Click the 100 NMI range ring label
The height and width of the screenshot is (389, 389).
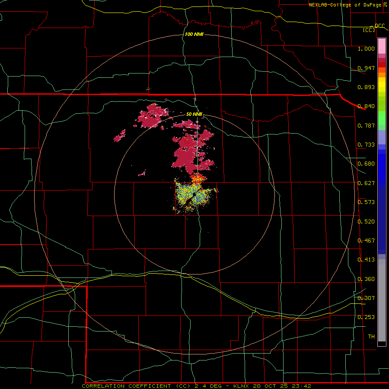194,34
